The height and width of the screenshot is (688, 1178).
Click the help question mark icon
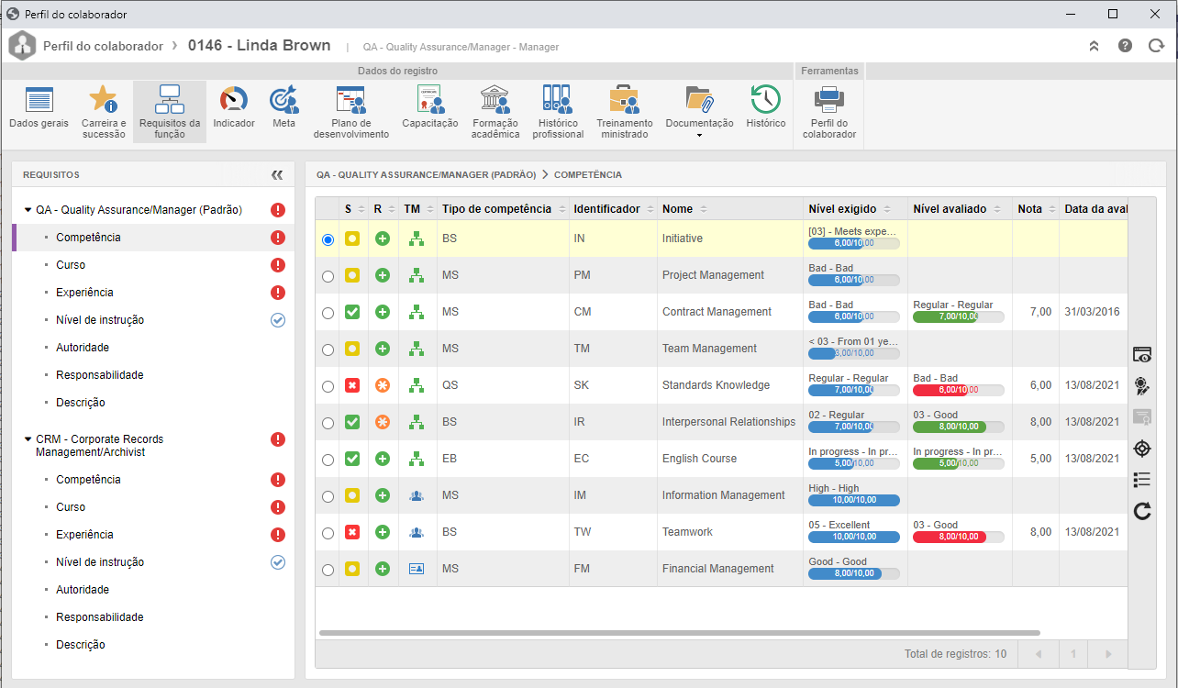[1125, 46]
